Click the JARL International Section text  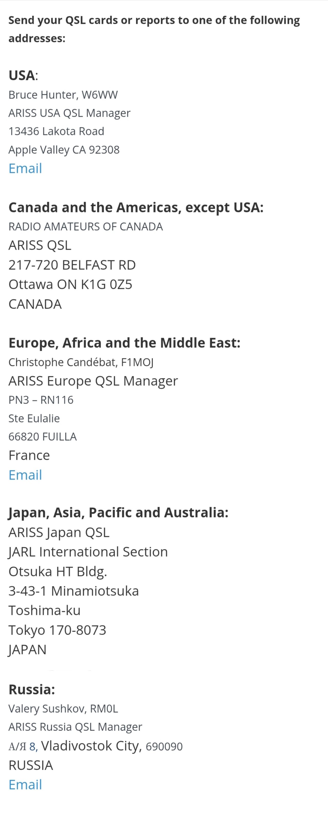click(x=88, y=552)
